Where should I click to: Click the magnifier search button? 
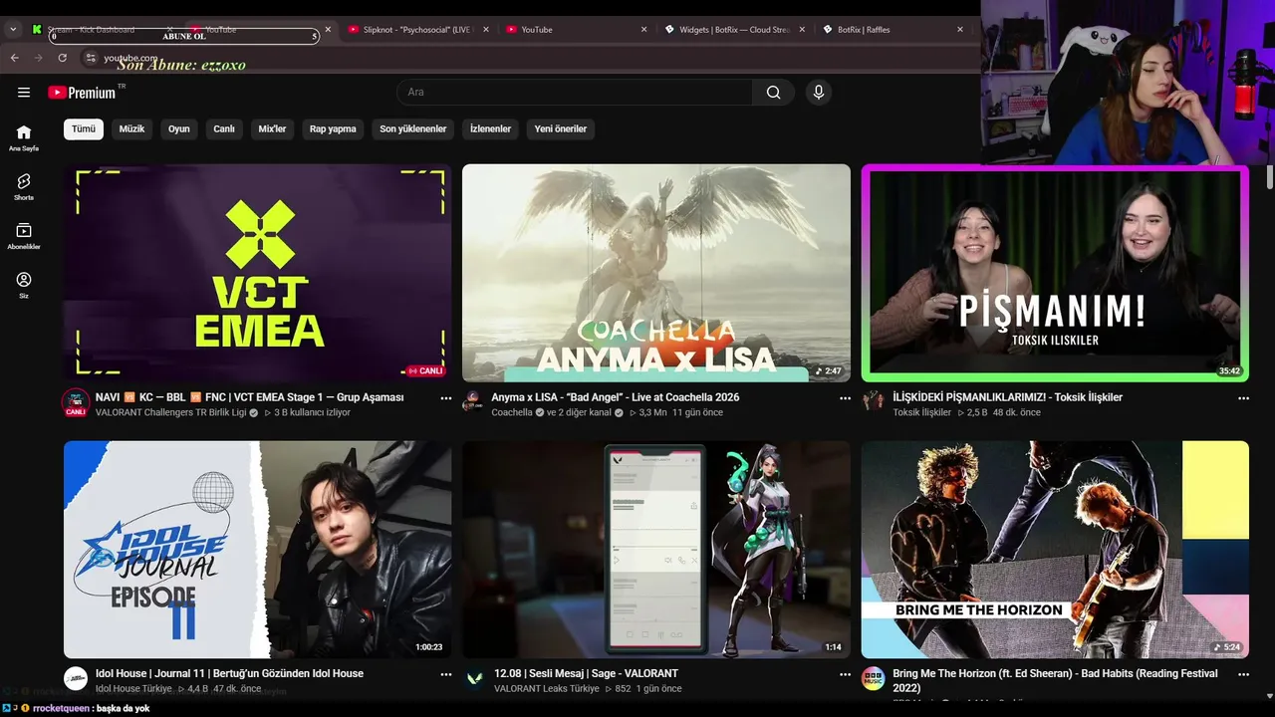774,93
